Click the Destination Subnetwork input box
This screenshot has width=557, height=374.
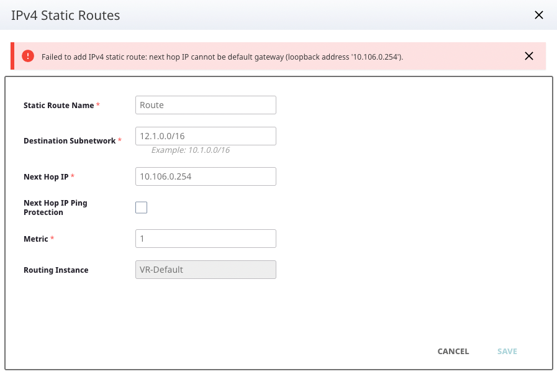click(x=206, y=136)
